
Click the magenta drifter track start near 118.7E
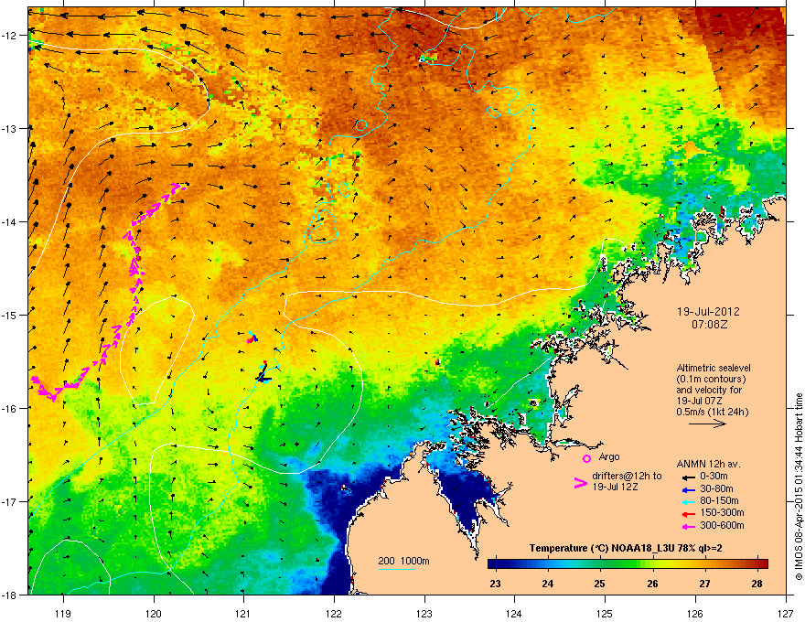coord(35,380)
